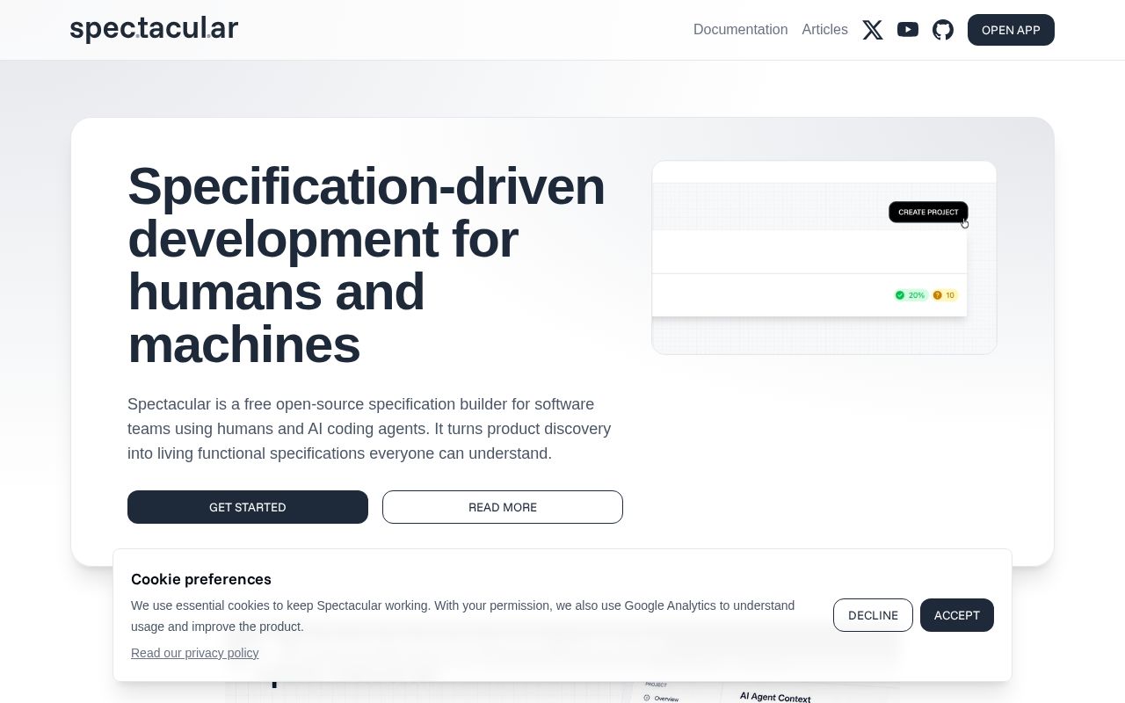Open the Articles nav link

824,30
